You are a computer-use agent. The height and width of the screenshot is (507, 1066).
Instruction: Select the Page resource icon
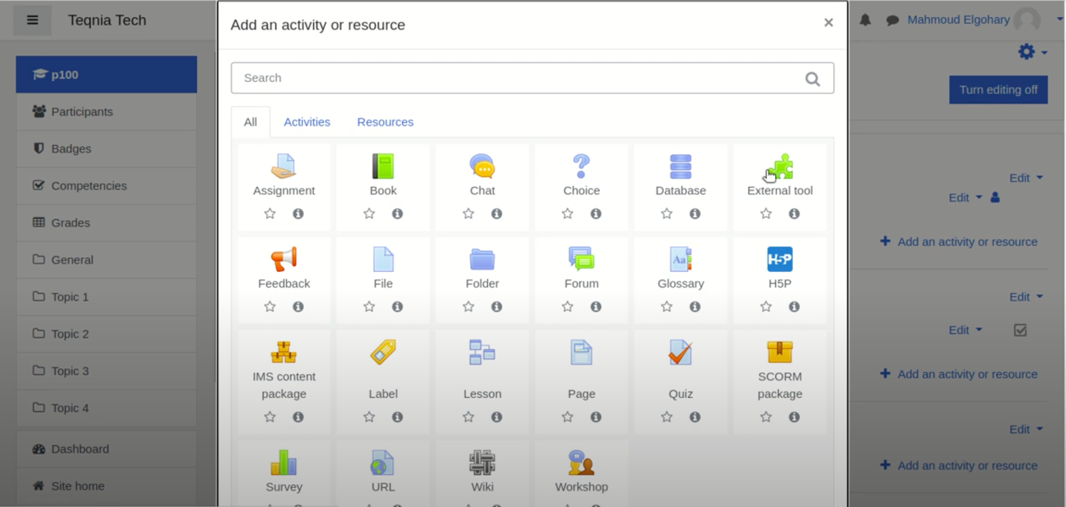click(581, 352)
